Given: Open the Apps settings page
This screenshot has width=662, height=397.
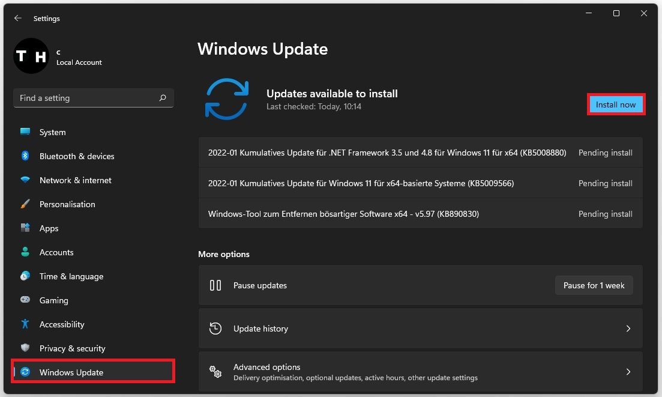Looking at the screenshot, I should tap(49, 228).
